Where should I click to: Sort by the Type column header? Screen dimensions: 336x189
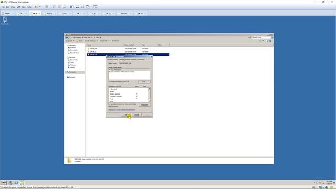click(149, 45)
